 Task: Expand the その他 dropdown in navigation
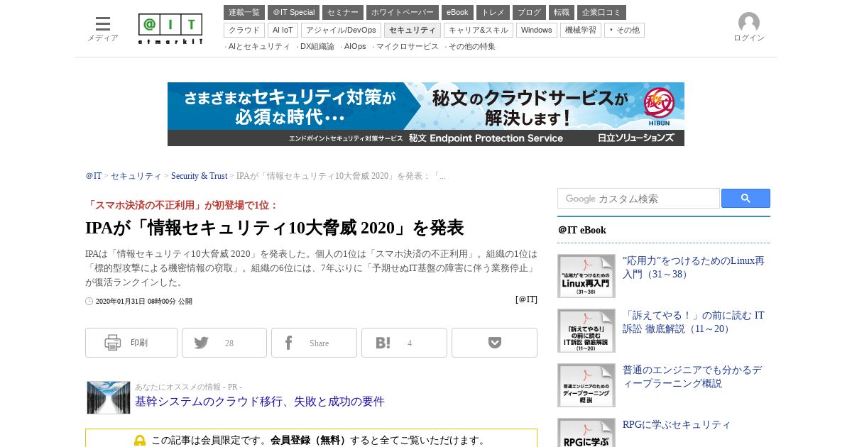coord(625,30)
